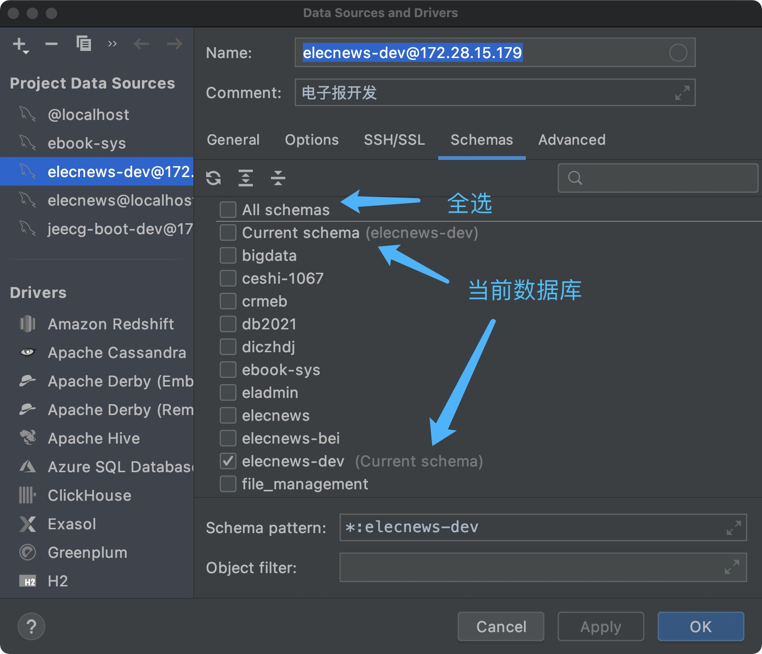Viewport: 762px width, 654px height.
Task: Refresh the schema list
Action: (x=213, y=178)
